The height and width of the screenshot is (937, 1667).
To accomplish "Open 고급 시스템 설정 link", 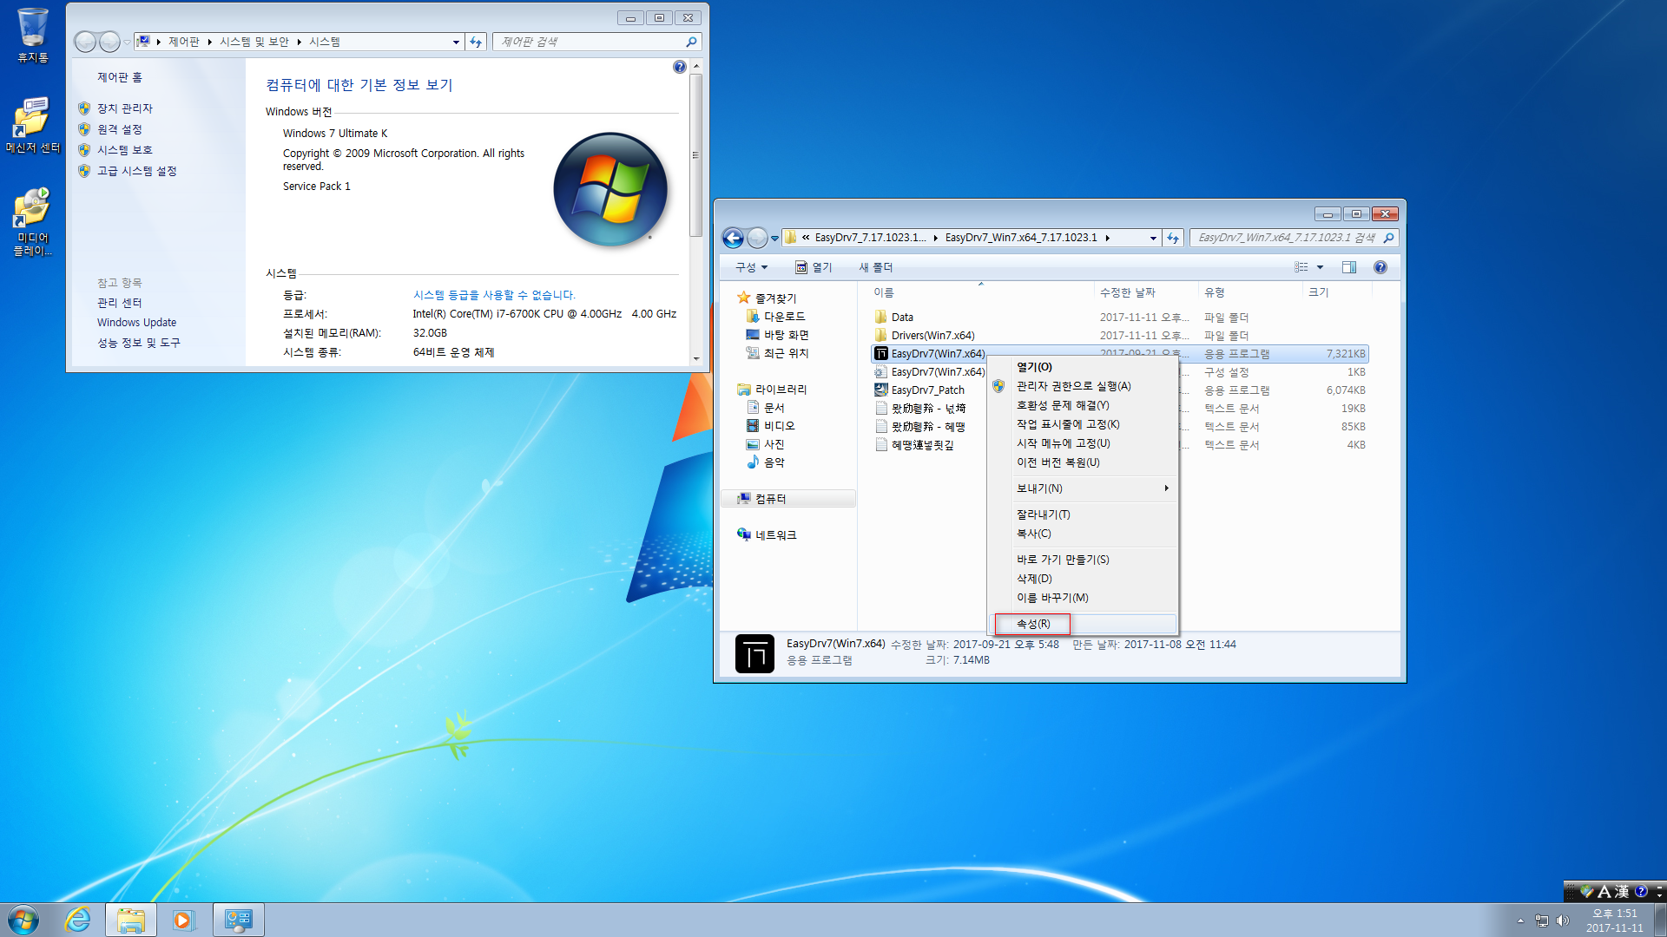I will (137, 171).
